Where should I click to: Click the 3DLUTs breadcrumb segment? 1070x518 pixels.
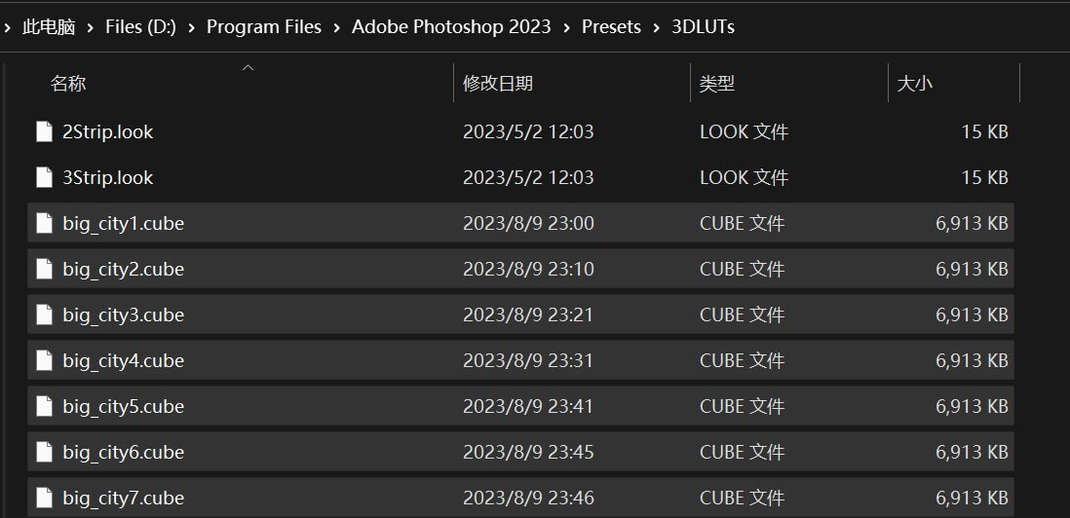click(703, 27)
